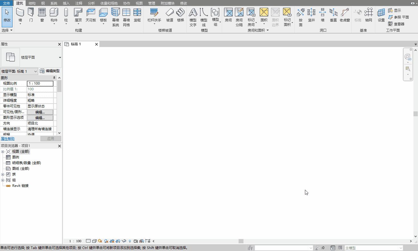Open detail level in the view control bar
Screen dimensions: 418x251
88,241
